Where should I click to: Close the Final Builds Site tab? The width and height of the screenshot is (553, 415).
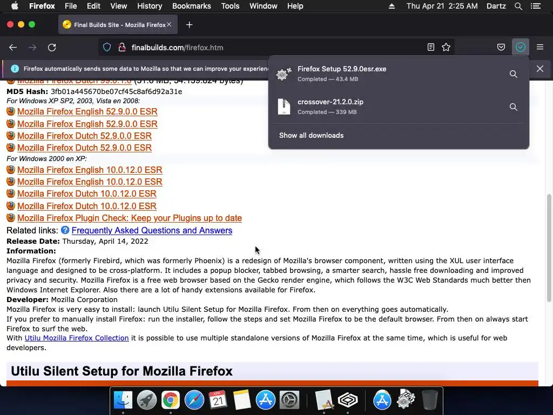[x=169, y=24]
